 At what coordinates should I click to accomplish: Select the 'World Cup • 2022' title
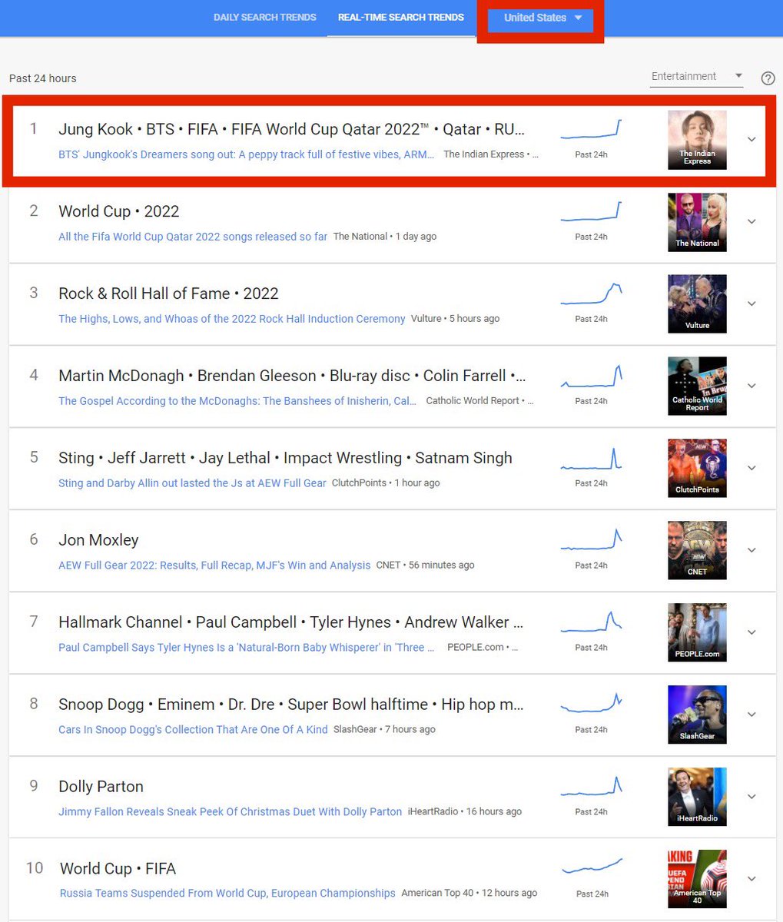coord(119,211)
